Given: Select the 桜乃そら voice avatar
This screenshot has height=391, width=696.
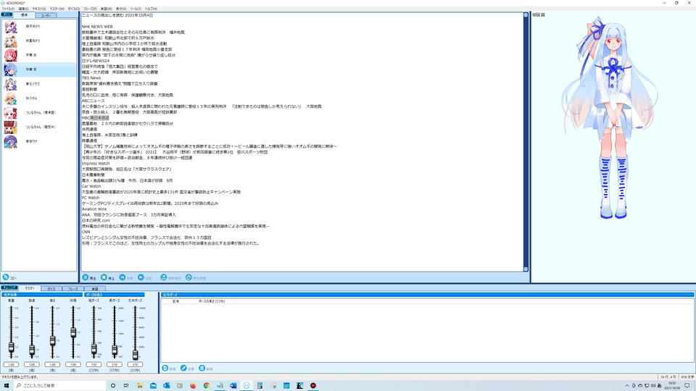Looking at the screenshot, I should 11,98.
